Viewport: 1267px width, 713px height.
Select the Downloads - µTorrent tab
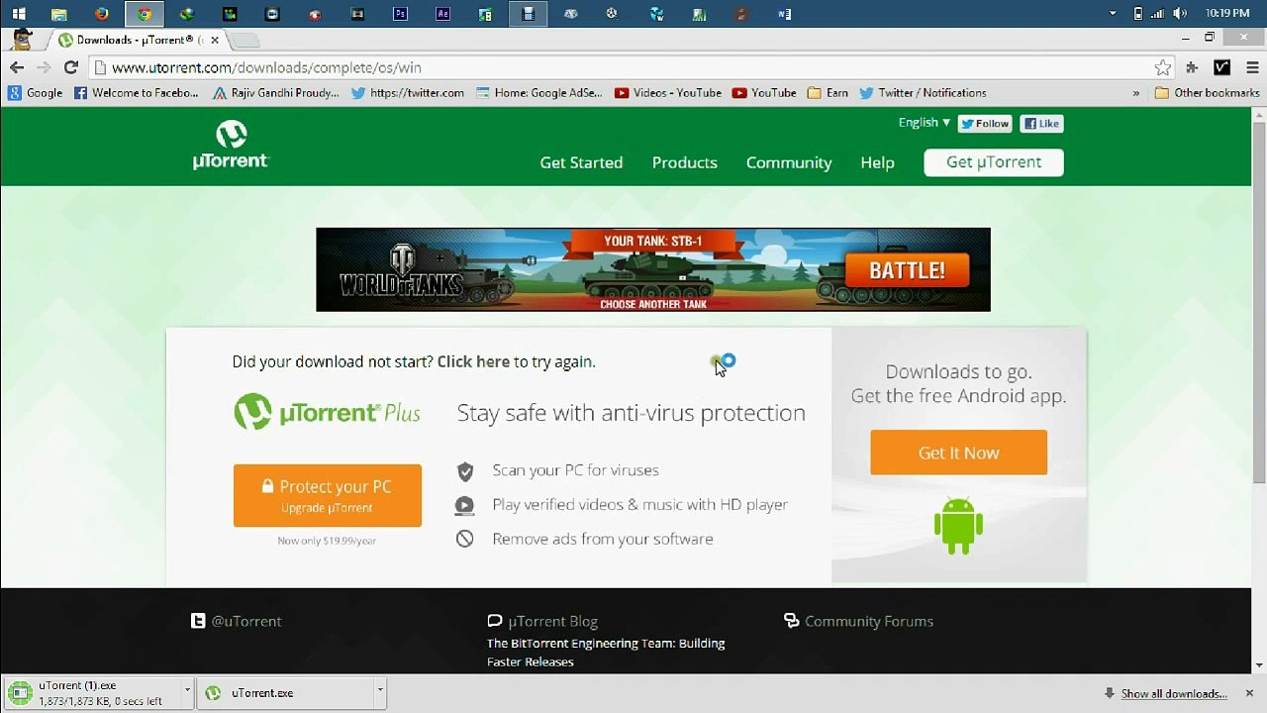click(137, 41)
